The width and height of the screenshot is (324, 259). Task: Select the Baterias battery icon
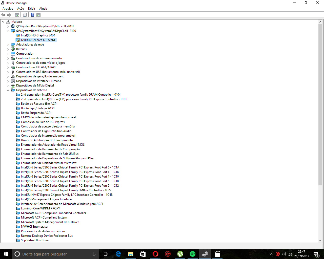click(13, 49)
